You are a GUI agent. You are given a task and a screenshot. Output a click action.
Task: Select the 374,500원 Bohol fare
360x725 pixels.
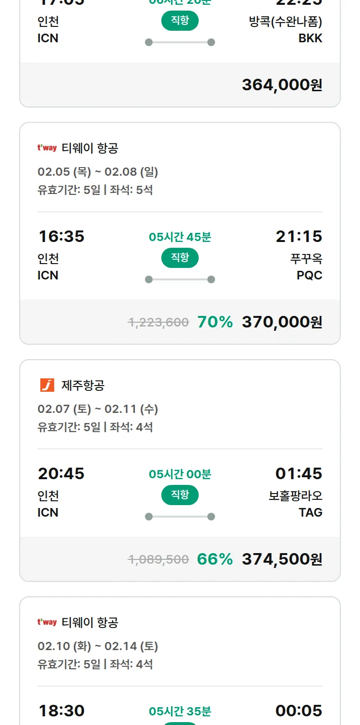(282, 559)
